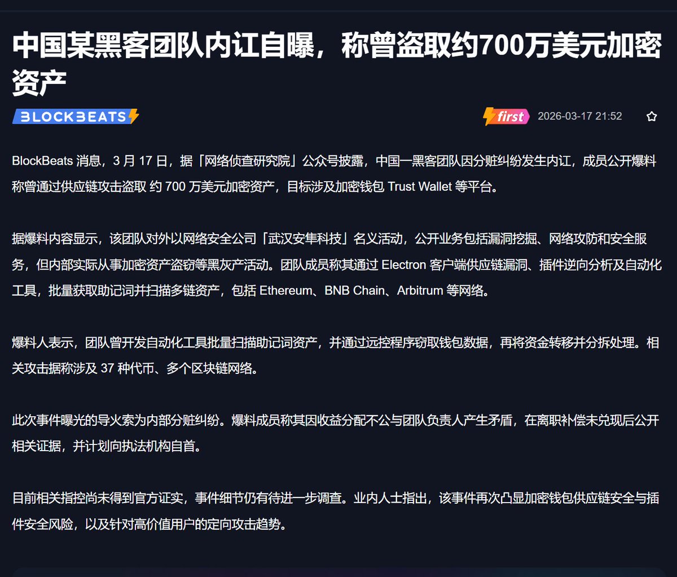This screenshot has height=577, width=677.
Task: Click the lightning 'first' badge
Action: (506, 117)
